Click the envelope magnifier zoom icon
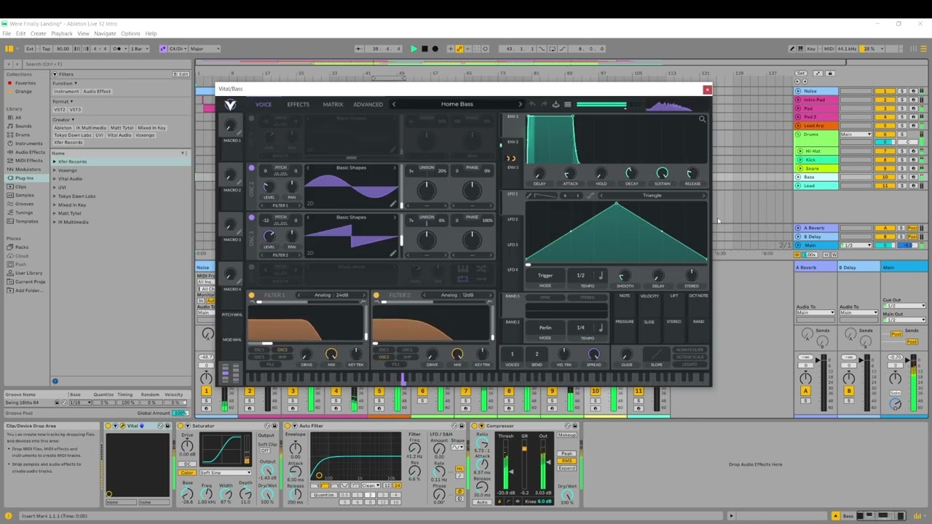The height and width of the screenshot is (524, 932). 702,119
